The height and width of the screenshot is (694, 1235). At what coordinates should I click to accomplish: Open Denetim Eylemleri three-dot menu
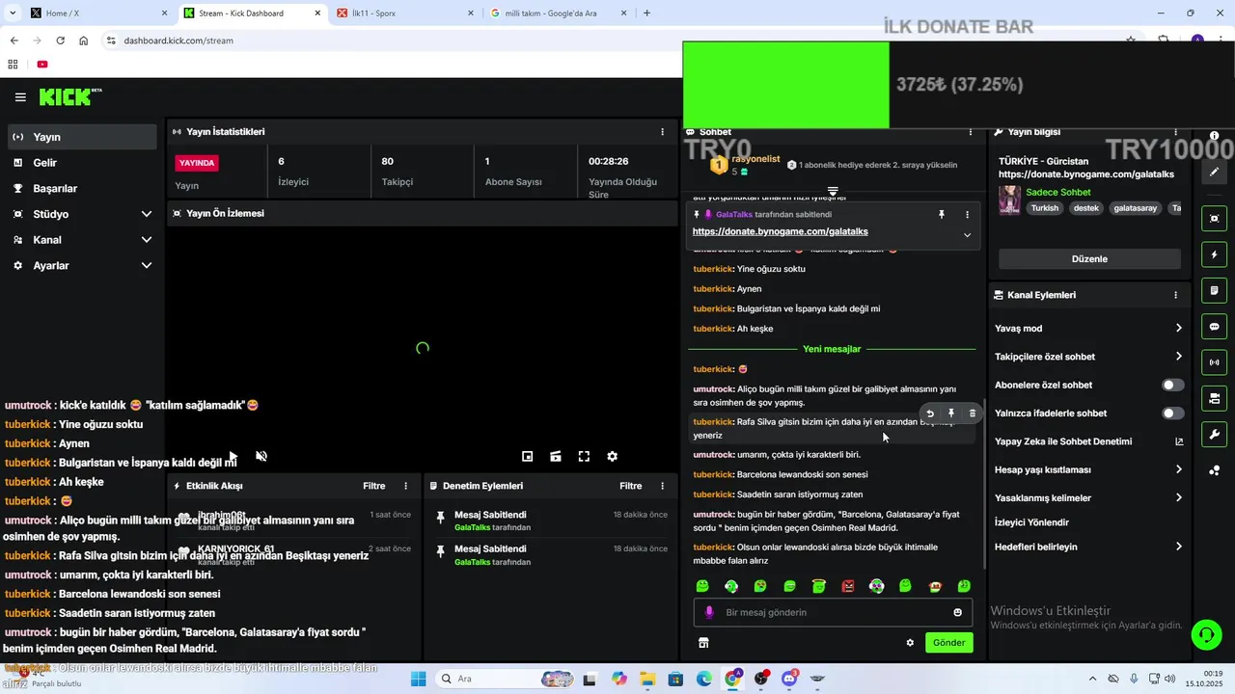662,487
